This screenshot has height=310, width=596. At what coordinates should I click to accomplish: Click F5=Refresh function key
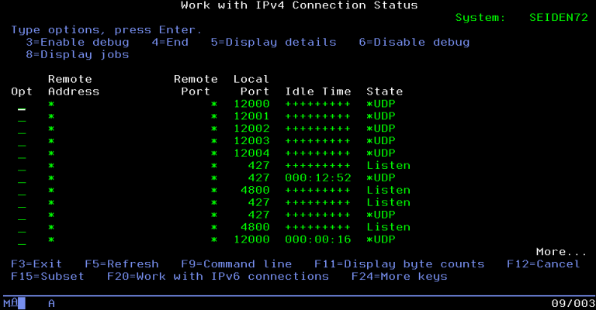click(x=122, y=264)
